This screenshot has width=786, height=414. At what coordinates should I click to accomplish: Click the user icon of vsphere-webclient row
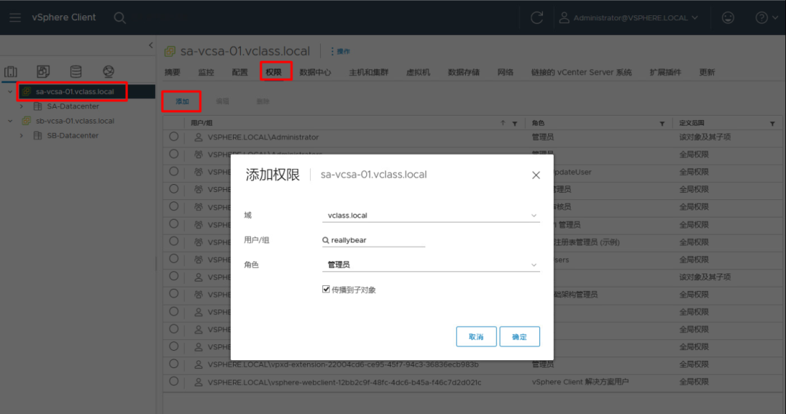(199, 382)
